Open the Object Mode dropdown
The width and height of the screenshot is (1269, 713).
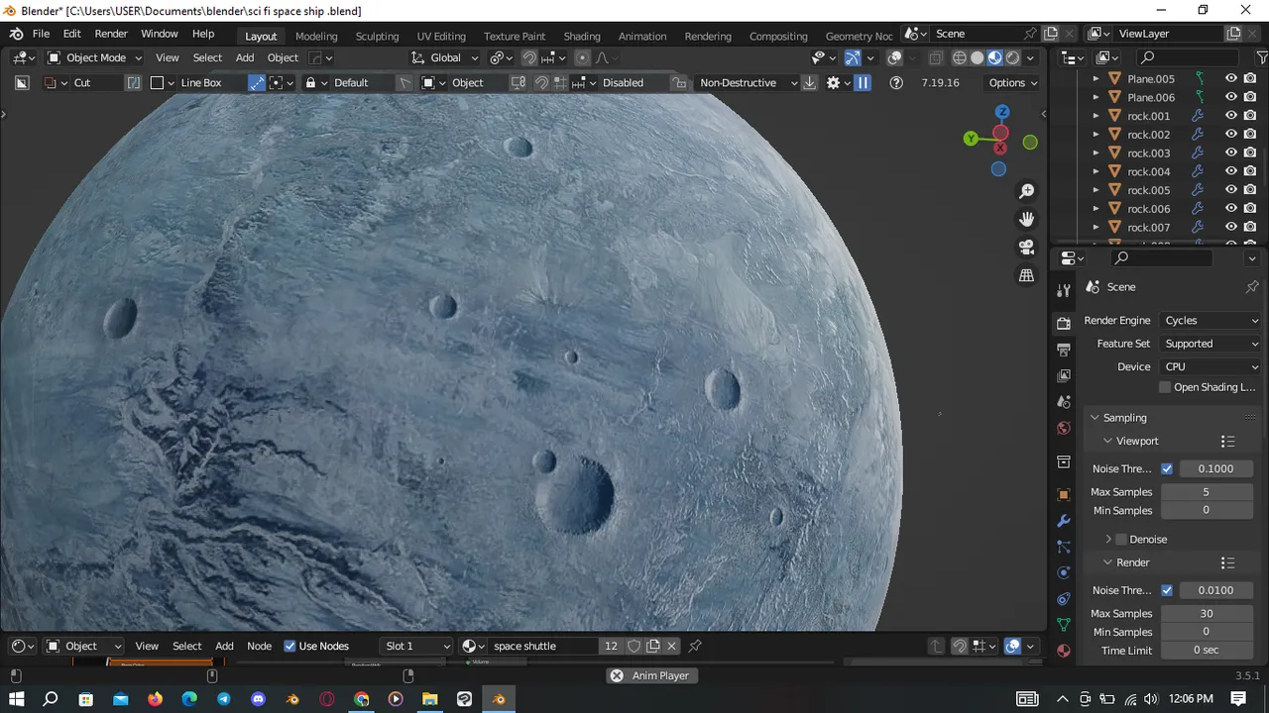pos(96,57)
